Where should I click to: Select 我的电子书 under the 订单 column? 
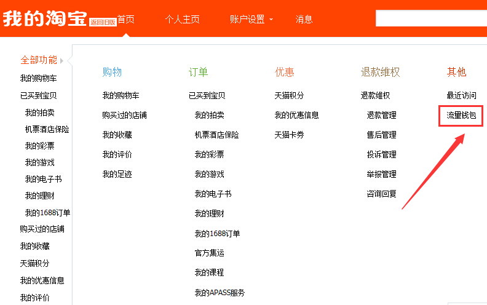pyautogui.click(x=213, y=194)
